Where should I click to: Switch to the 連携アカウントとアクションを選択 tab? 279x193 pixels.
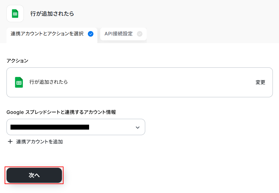[47, 34]
